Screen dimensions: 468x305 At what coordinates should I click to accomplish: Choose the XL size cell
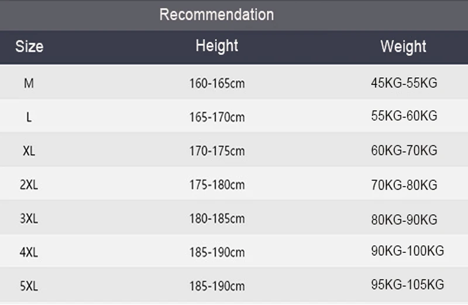pyautogui.click(x=29, y=151)
